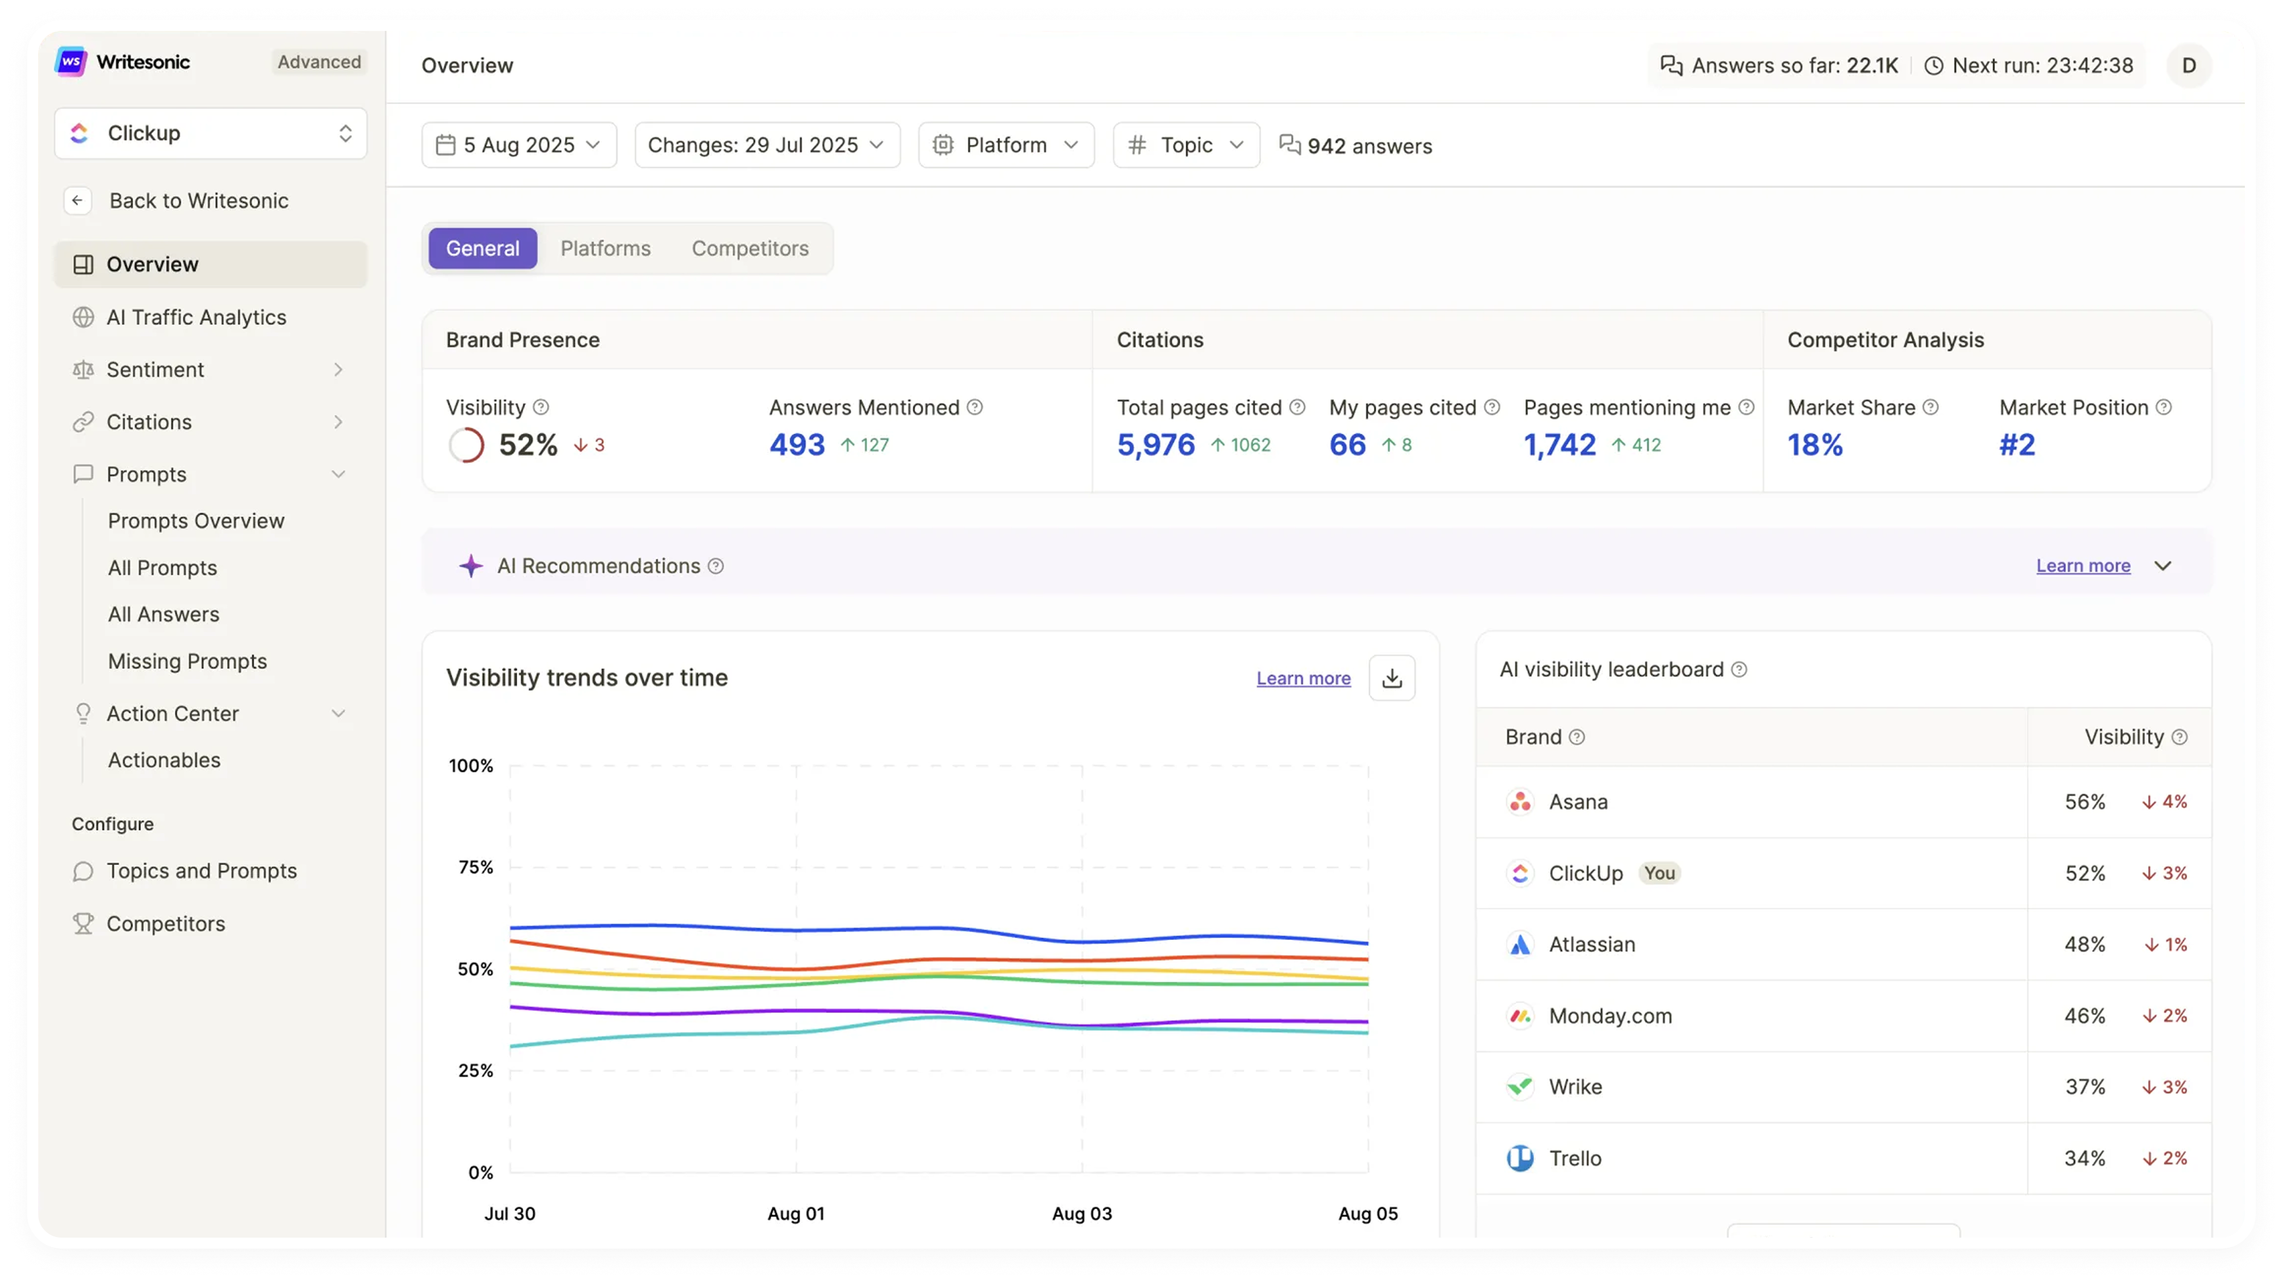
Task: Click Back to Writesonic link
Action: (x=198, y=200)
